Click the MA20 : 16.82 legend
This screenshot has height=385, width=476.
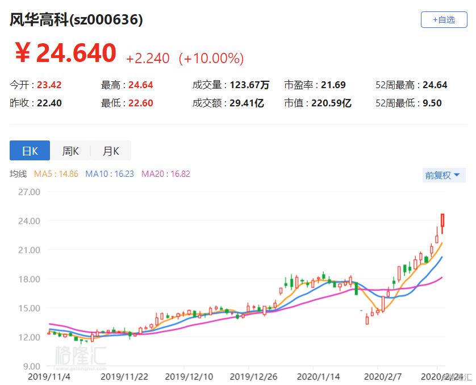(166, 174)
